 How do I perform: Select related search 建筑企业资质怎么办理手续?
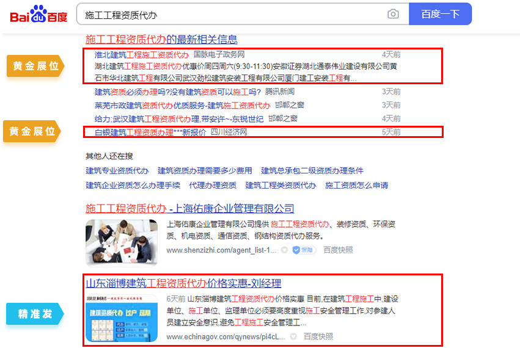pyautogui.click(x=133, y=185)
